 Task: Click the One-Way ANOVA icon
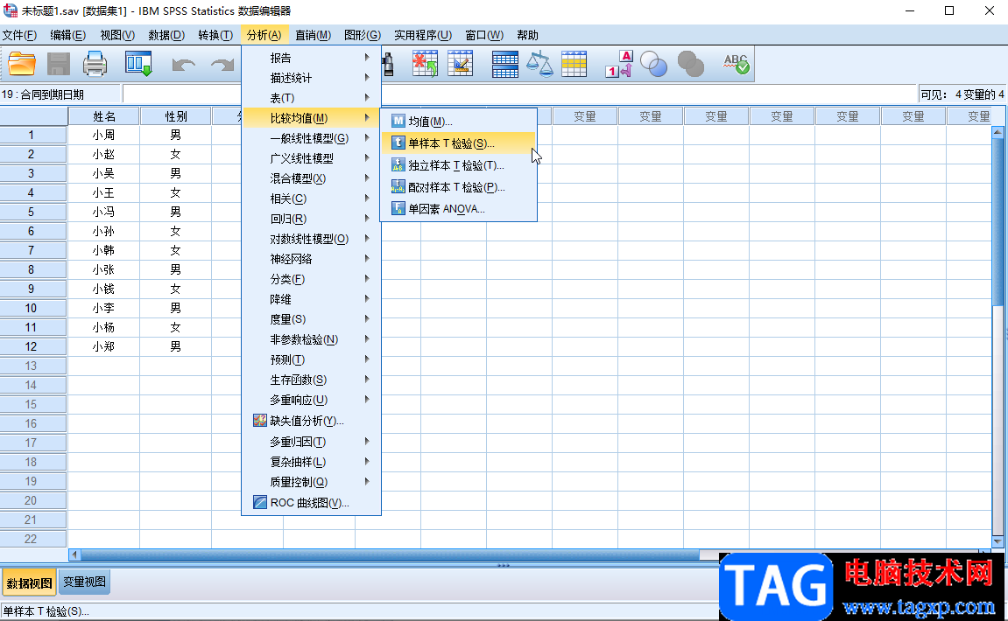[398, 208]
